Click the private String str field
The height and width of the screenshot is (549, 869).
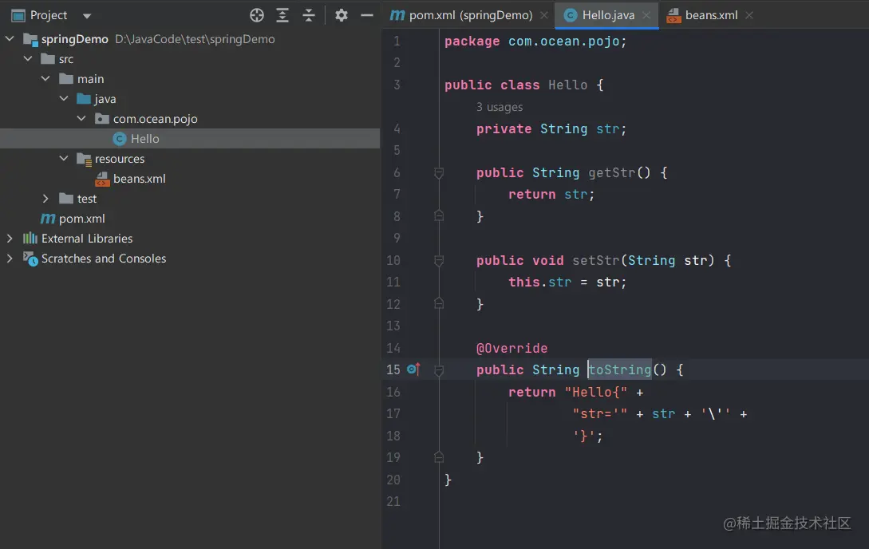click(551, 128)
